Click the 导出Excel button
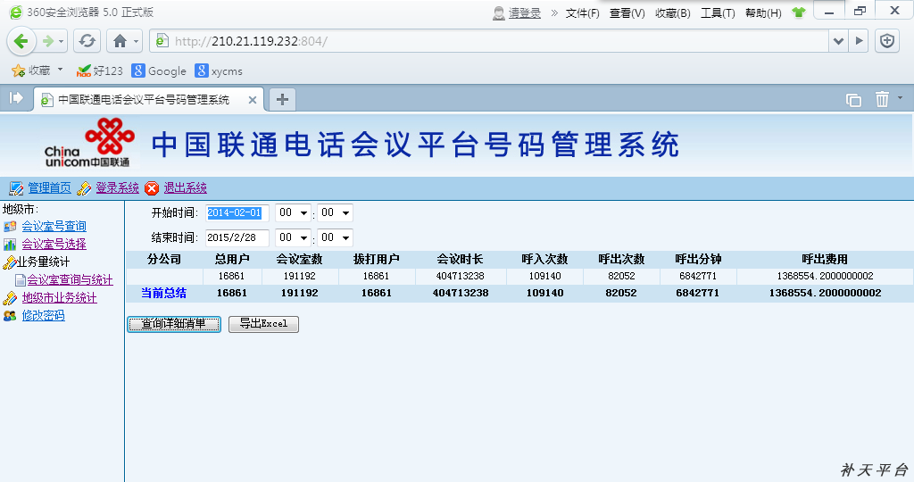This screenshot has height=482, width=914. click(x=263, y=324)
